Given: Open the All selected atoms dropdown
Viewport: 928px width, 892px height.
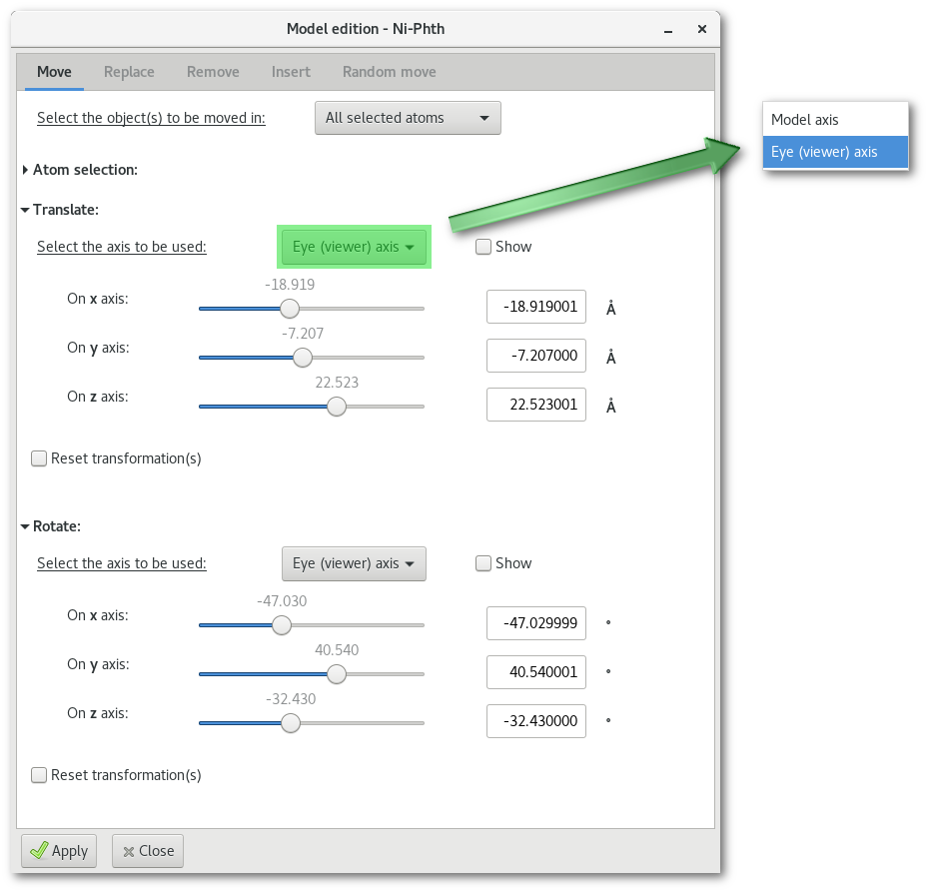Looking at the screenshot, I should [408, 118].
